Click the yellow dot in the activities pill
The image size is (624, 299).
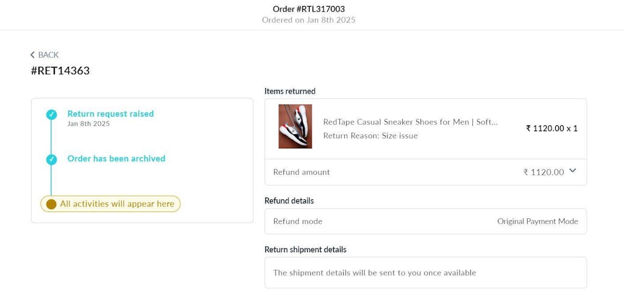(51, 204)
